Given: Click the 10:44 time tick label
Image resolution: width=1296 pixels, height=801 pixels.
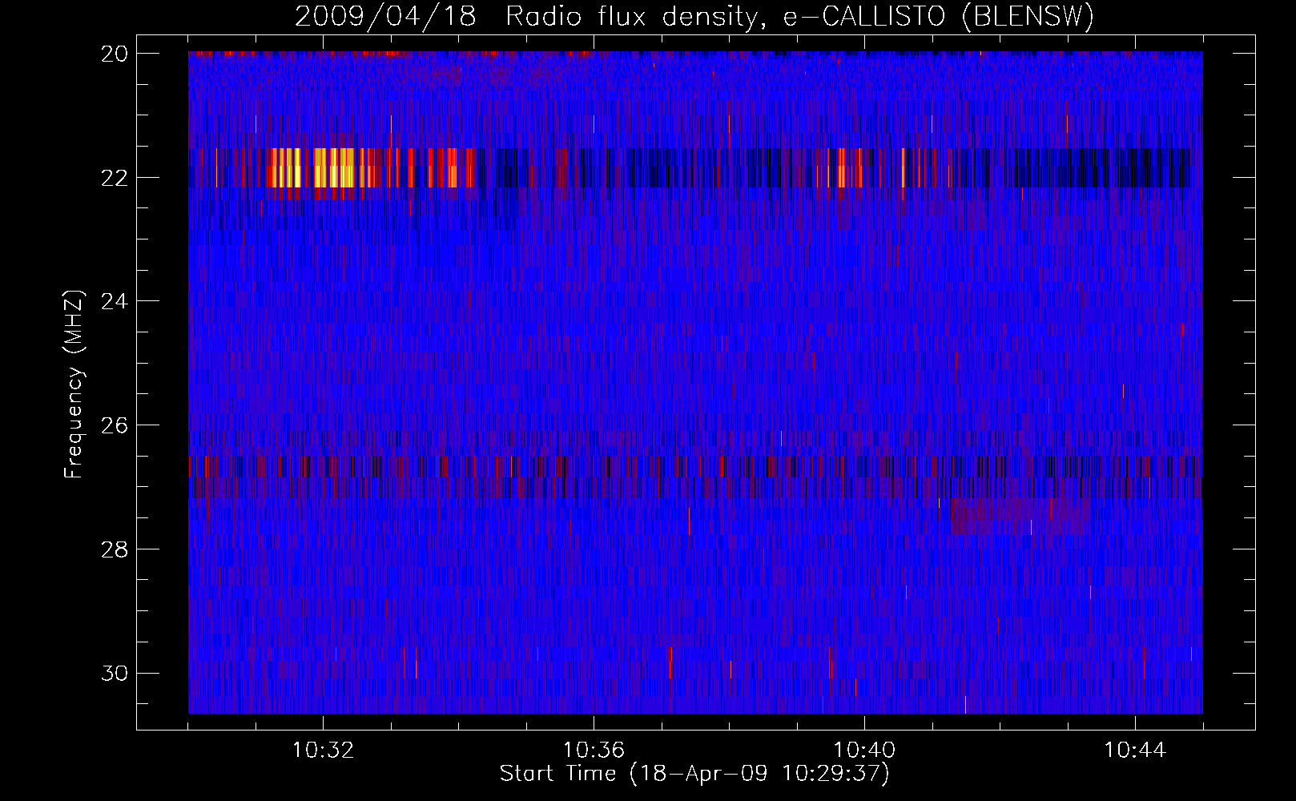Looking at the screenshot, I should 1135,751.
